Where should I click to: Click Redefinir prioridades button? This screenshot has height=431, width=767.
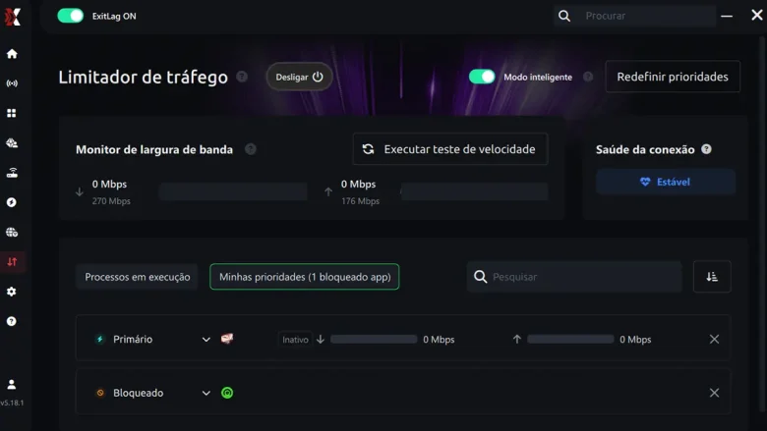[673, 77]
